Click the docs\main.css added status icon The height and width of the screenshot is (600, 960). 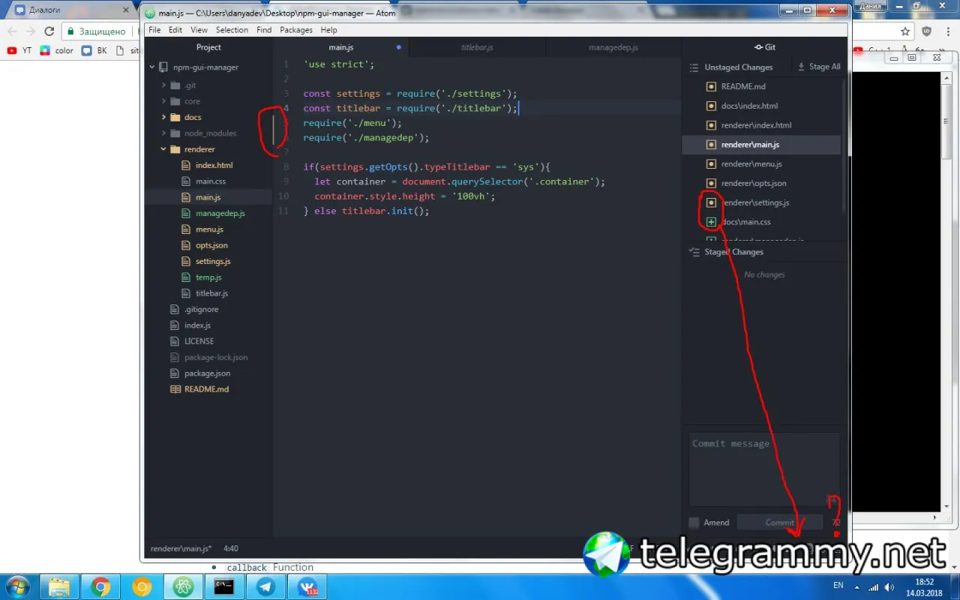click(712, 222)
